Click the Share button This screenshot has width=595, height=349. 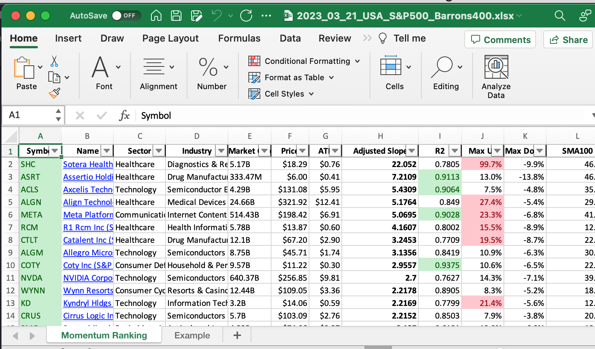pos(568,40)
